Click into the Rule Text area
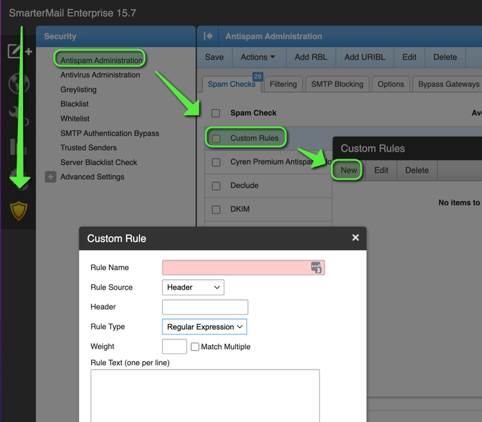 (205, 395)
